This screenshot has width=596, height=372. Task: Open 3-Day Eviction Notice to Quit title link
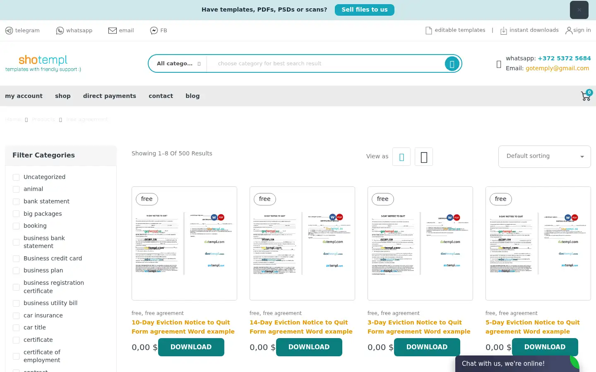419,327
